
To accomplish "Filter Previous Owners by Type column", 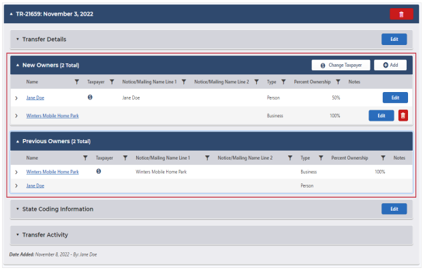I will point(321,157).
